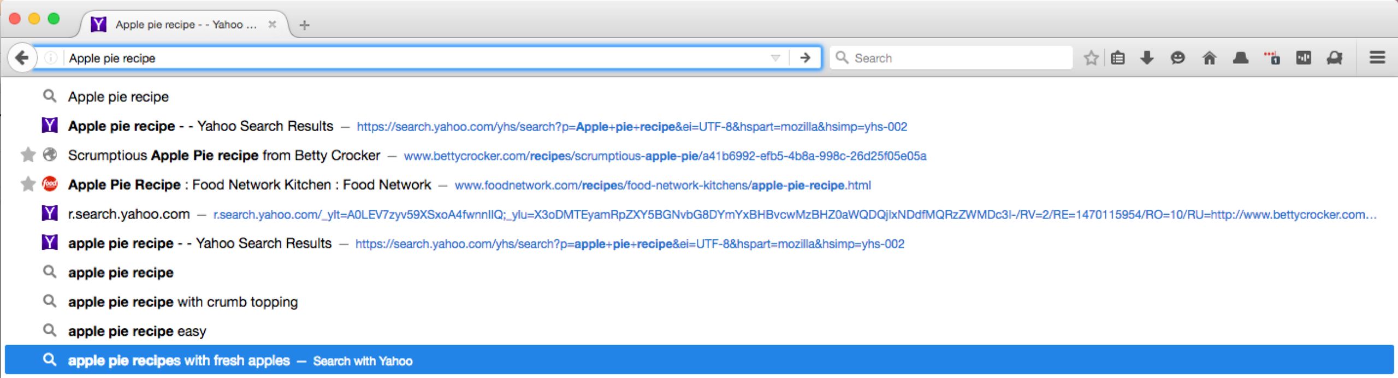Open the hamburger menu
The image size is (1398, 378).
pyautogui.click(x=1377, y=57)
